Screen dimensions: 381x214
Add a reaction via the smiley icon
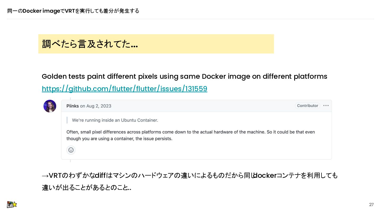click(x=71, y=150)
